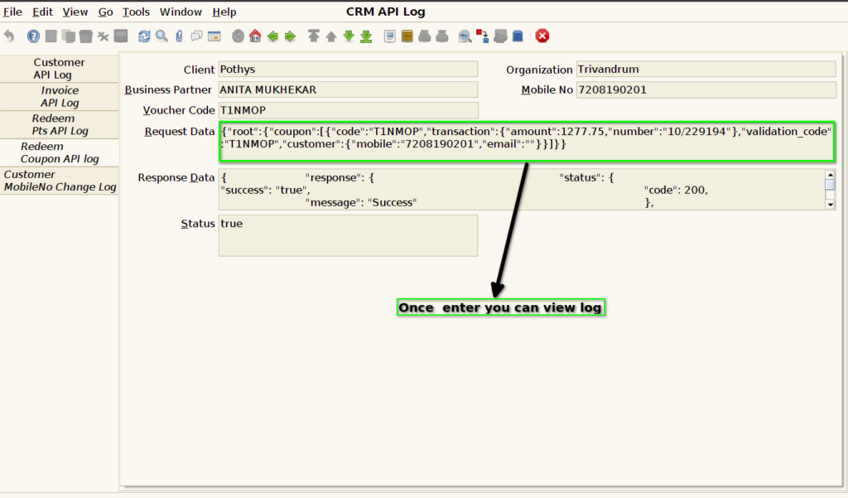848x498 pixels.
Task: Refresh the record with the blue arrows icon
Action: [x=144, y=36]
